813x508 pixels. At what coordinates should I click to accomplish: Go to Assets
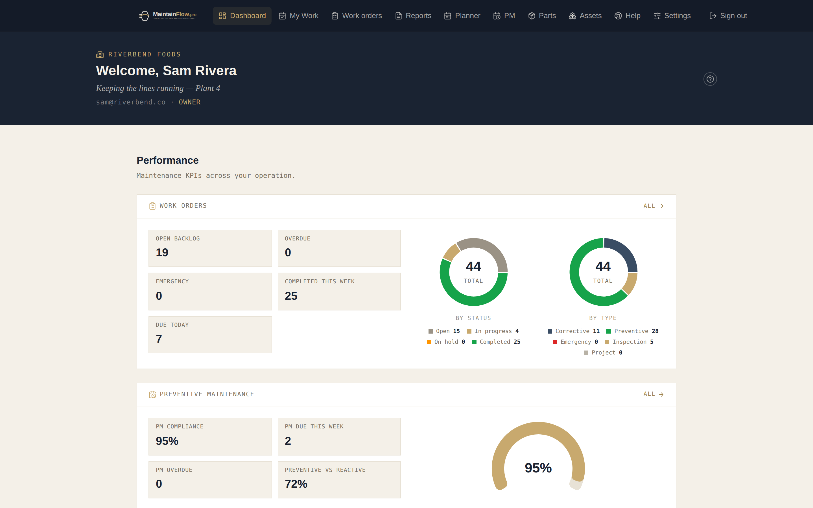point(585,16)
